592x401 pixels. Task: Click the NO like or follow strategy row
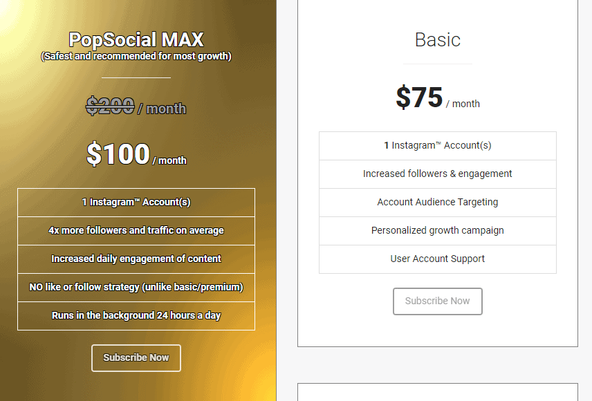(x=136, y=288)
